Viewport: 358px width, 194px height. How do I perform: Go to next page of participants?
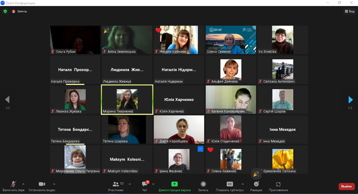(x=350, y=100)
